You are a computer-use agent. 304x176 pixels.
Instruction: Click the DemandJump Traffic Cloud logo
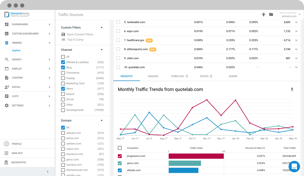tap(17, 15)
